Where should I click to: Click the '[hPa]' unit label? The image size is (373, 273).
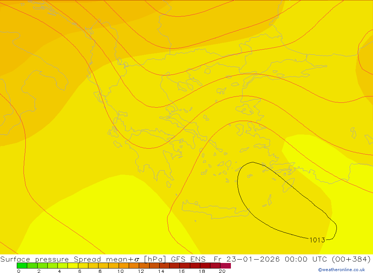(155, 259)
